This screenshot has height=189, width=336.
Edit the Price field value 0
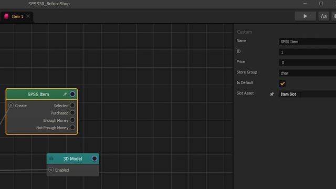tap(307, 62)
